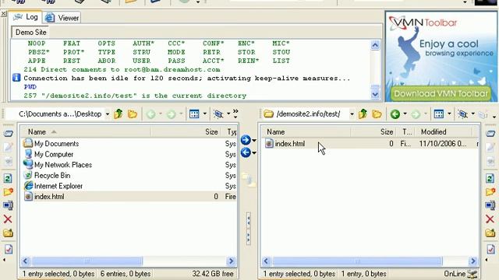
Task: Select the Demo Site session tab
Action: coord(31,33)
